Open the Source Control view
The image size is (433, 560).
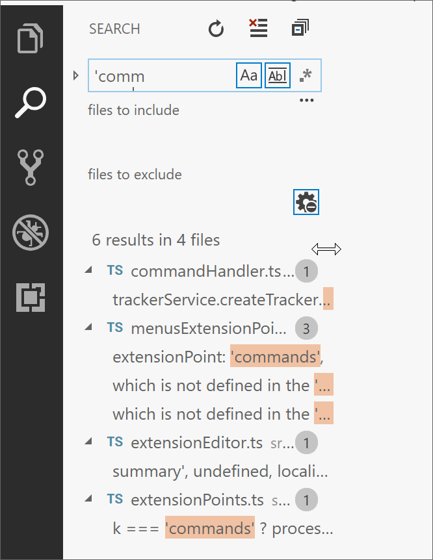pos(31,167)
